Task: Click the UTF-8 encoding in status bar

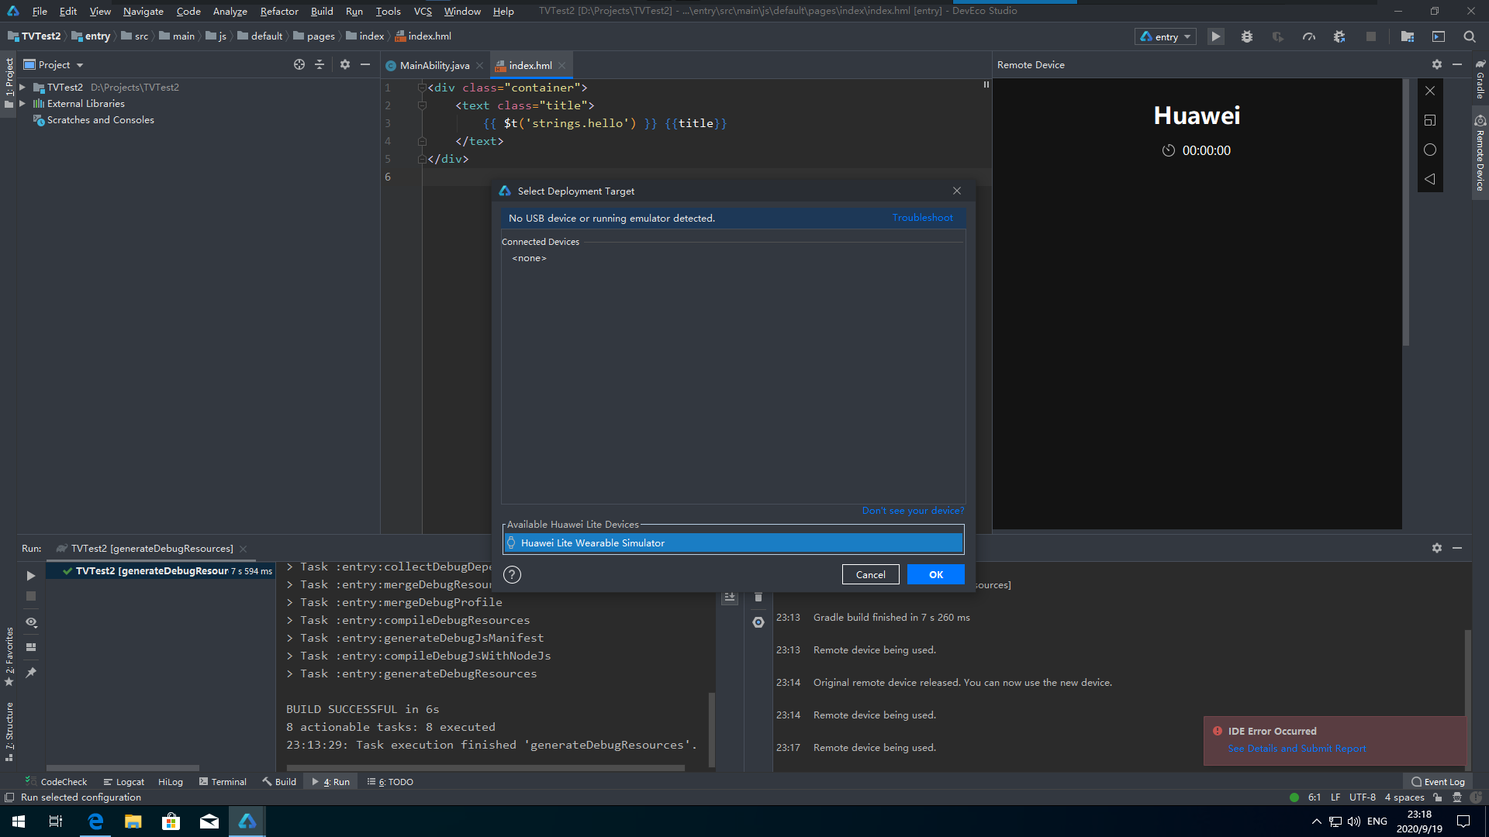Action: [x=1362, y=797]
